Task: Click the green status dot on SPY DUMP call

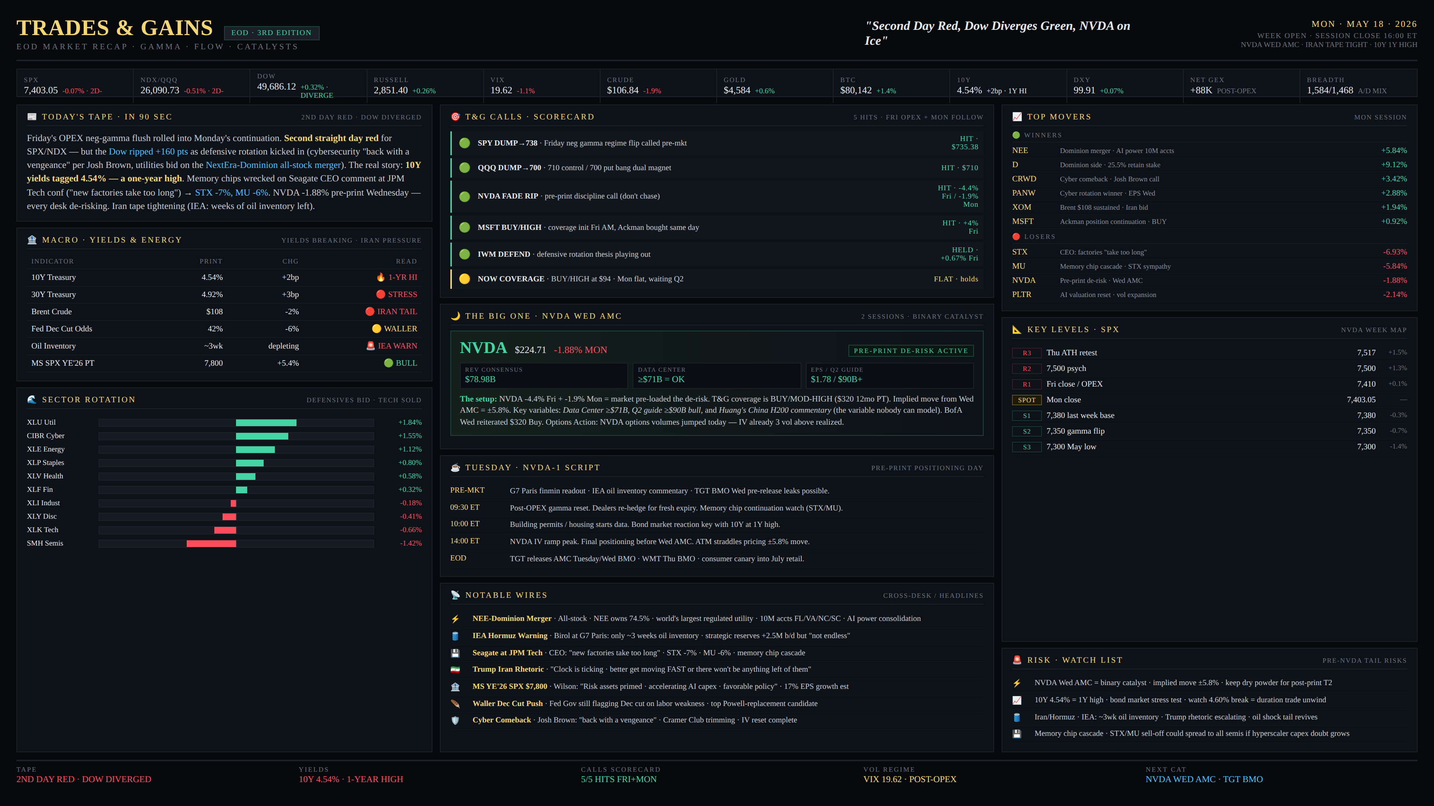Action: pyautogui.click(x=465, y=143)
